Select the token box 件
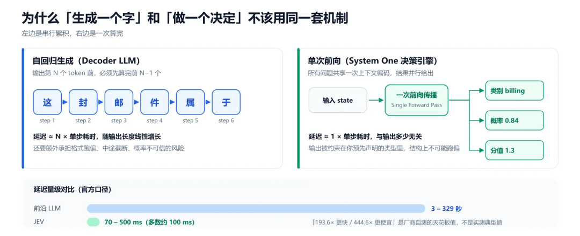Image resolution: width=580 pixels, height=236 pixels. click(155, 102)
